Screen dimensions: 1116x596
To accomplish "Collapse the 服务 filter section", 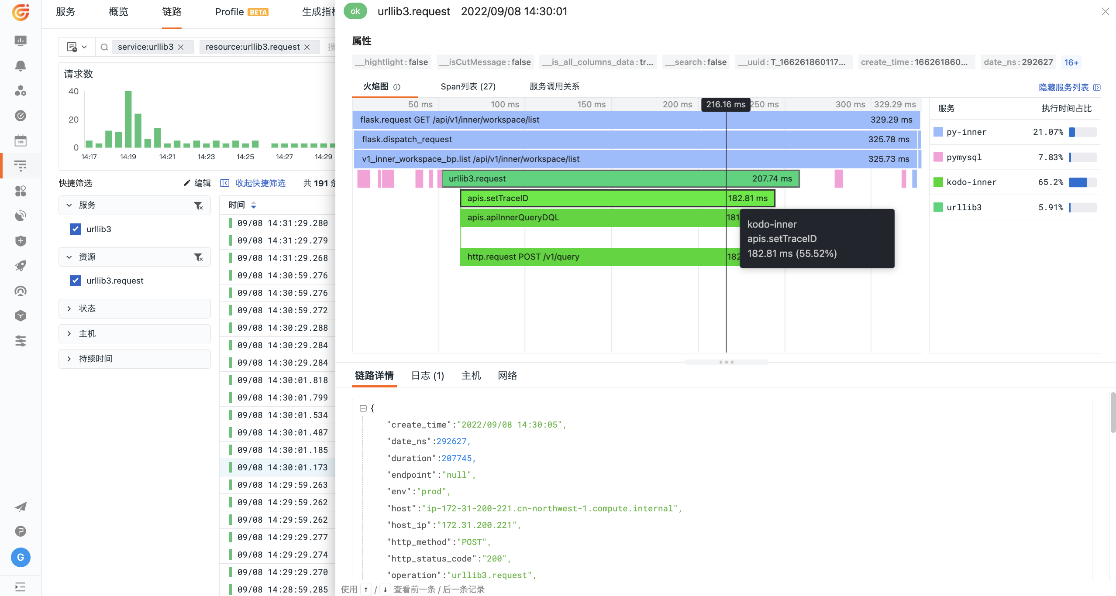I will (x=69, y=205).
